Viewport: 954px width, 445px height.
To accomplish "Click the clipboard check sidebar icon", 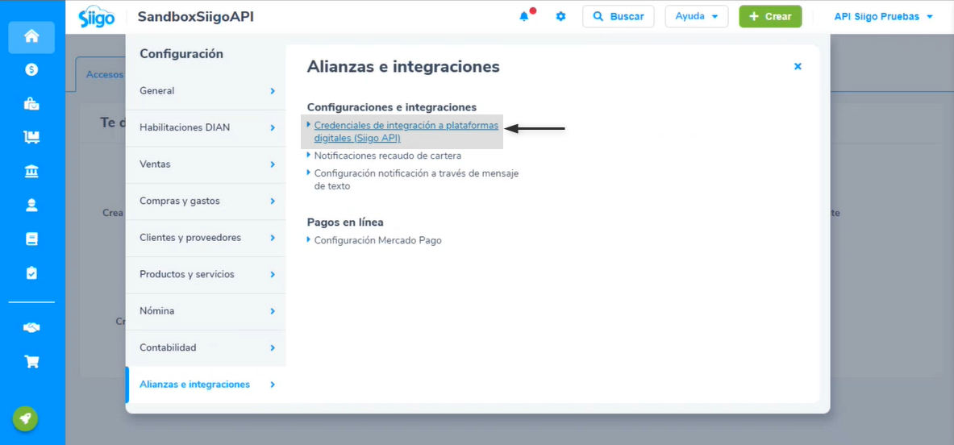I will [31, 272].
